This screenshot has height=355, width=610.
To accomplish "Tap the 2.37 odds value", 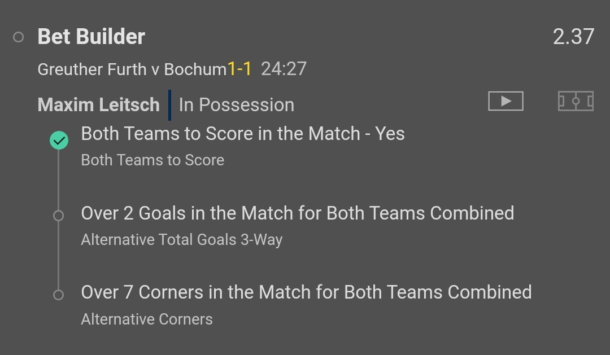I will [573, 37].
